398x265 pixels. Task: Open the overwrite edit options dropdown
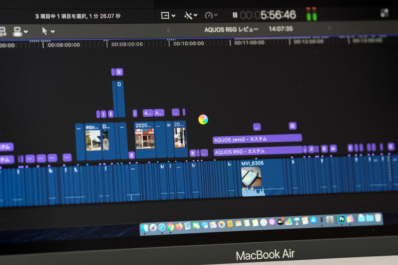[20, 31]
